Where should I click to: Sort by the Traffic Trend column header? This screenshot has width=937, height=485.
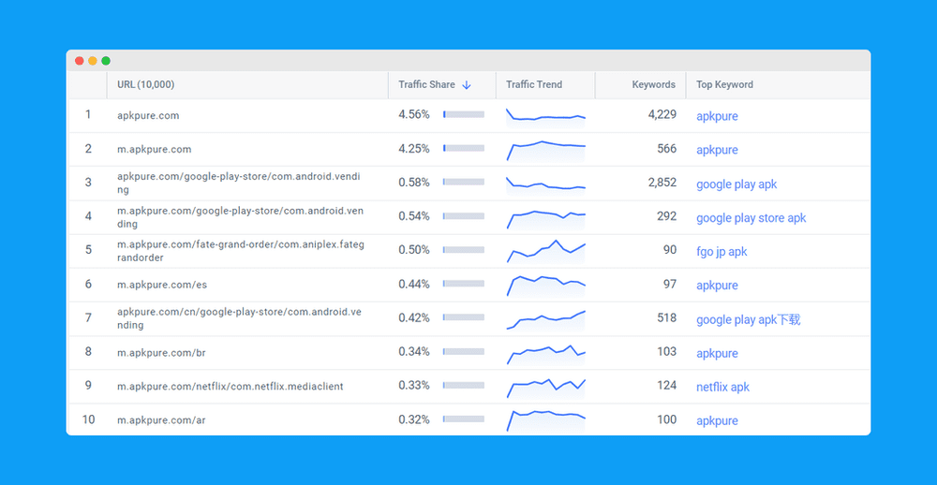coord(534,85)
